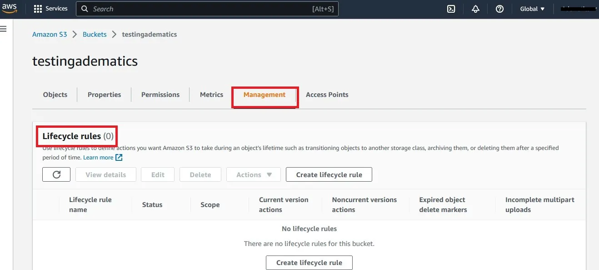Click the No lifecycle rules message
This screenshot has height=270, width=599.
[309, 229]
